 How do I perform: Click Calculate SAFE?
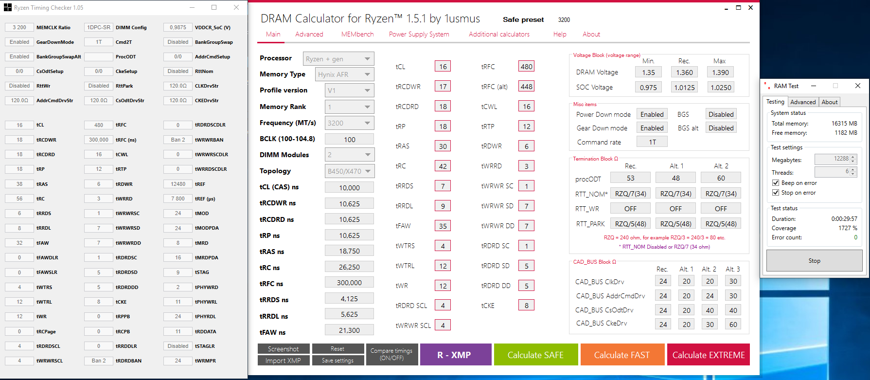[x=535, y=355]
